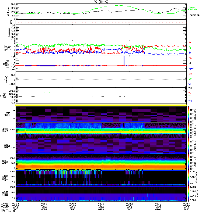This screenshot has width=202, height=215.
Task: Select the red Te perpendicular legend label
Action: (x=190, y=93)
